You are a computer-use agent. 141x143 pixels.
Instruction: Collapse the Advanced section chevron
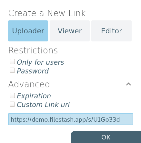128,84
